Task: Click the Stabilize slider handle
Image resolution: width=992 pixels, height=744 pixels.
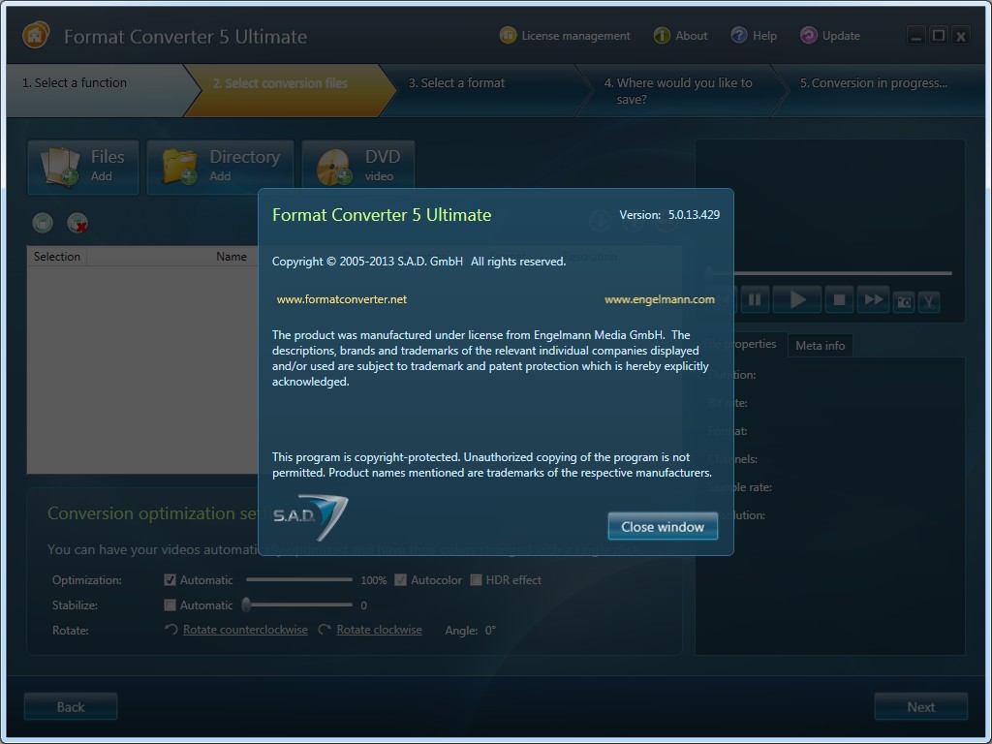Action: click(246, 604)
